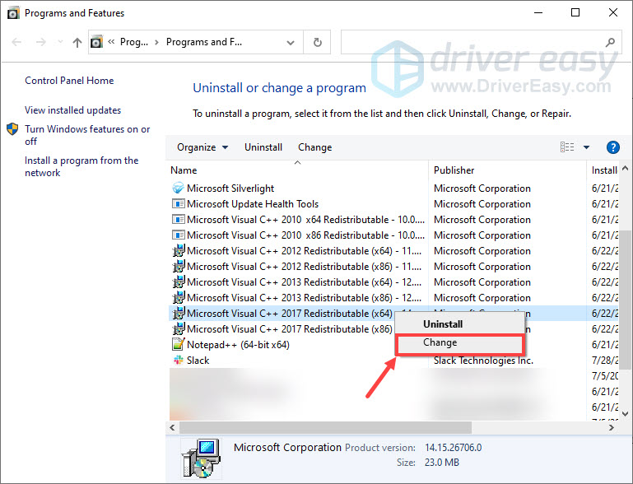The width and height of the screenshot is (633, 484).
Task: Open Turn Windows features on or off
Action: click(87, 135)
